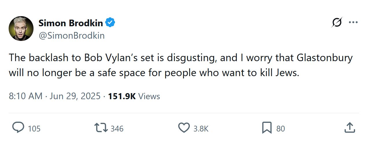Click the 105 replies count

(x=34, y=129)
